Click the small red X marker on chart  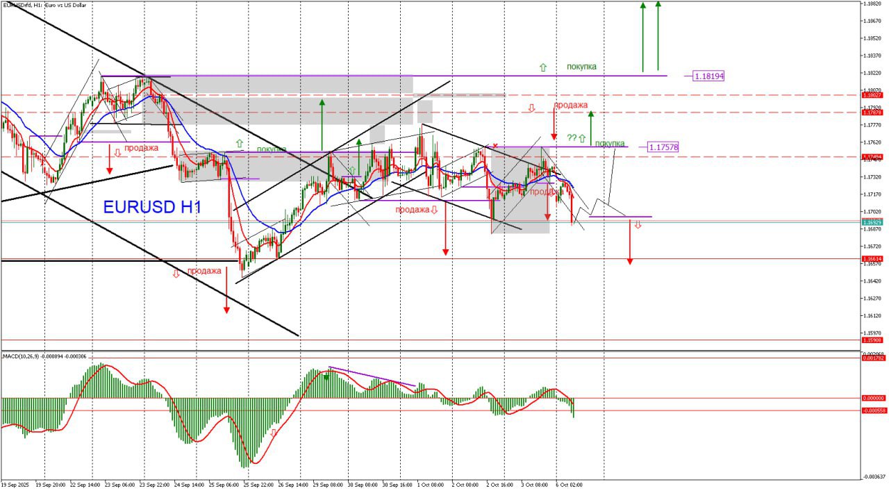495,146
